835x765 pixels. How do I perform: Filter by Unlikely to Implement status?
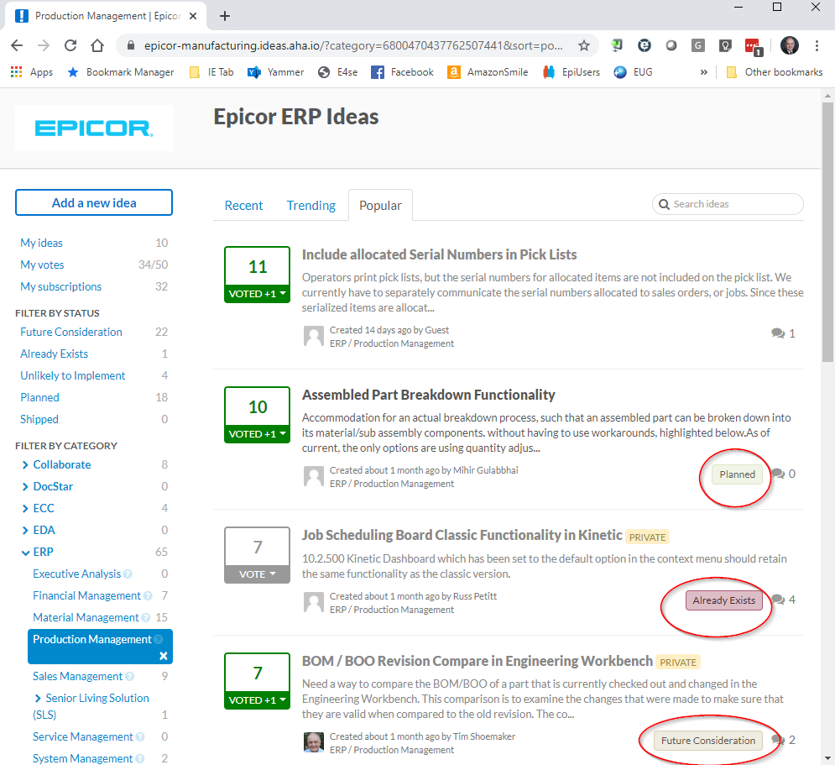(x=72, y=375)
